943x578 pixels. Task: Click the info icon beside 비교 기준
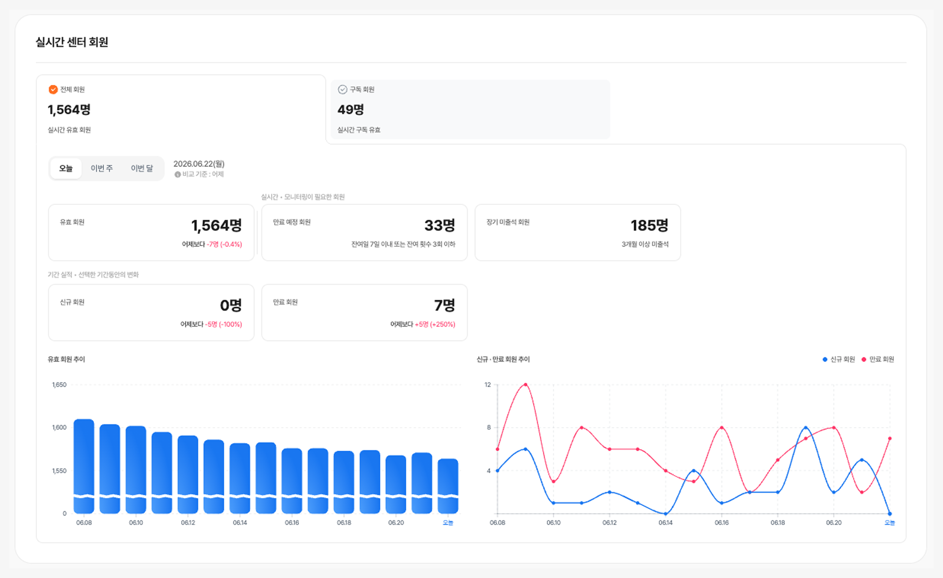tap(177, 174)
